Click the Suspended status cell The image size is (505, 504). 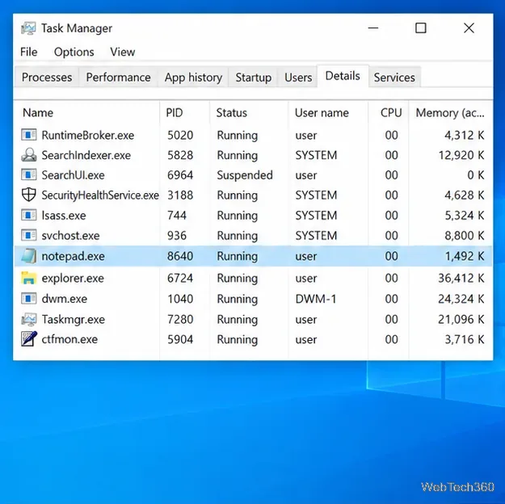(245, 175)
